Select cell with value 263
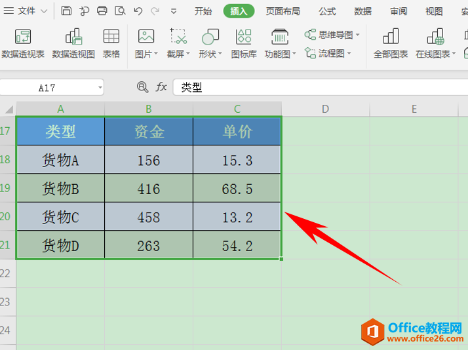Viewport: 468px width, 350px height. 149,245
